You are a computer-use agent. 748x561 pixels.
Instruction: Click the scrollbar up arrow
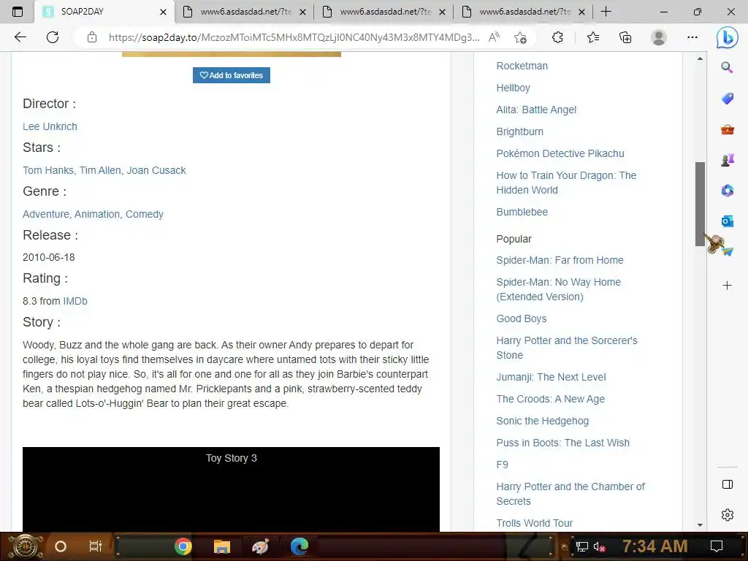[700, 58]
